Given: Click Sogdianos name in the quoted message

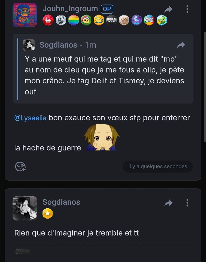Looking at the screenshot, I should coord(58,45).
